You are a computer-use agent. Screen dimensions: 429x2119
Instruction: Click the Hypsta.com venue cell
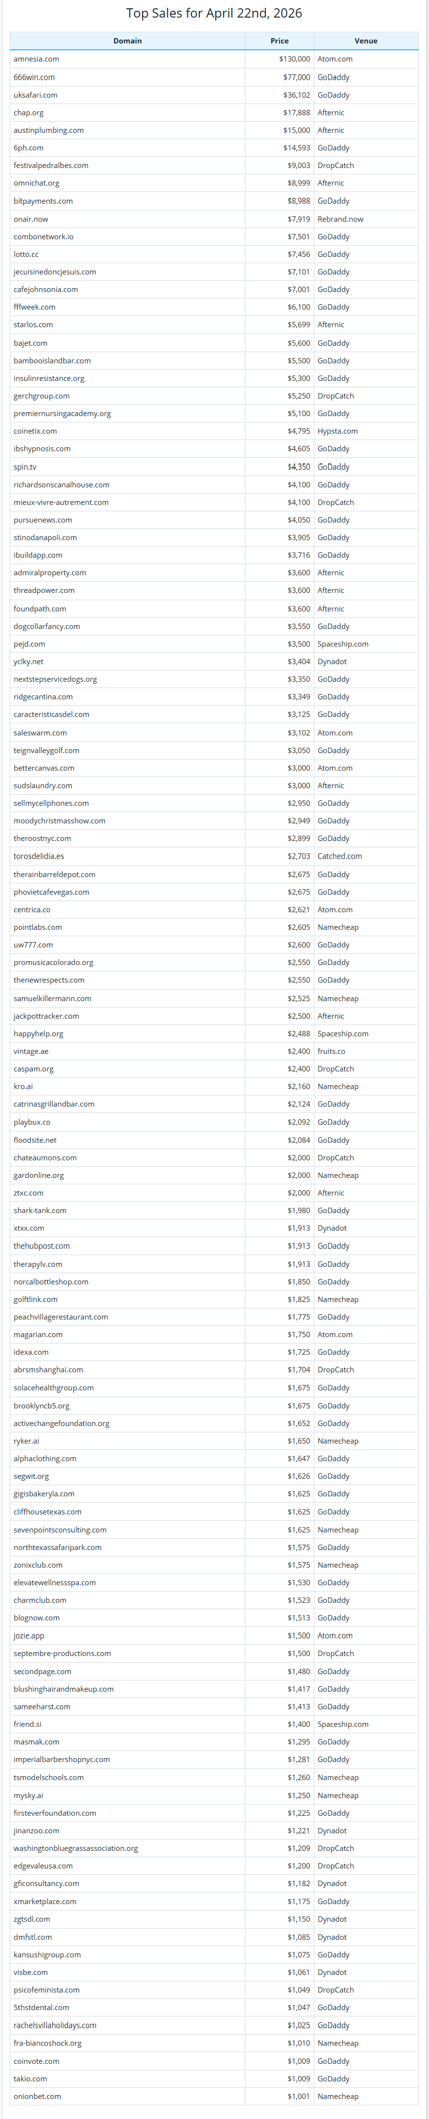338,431
